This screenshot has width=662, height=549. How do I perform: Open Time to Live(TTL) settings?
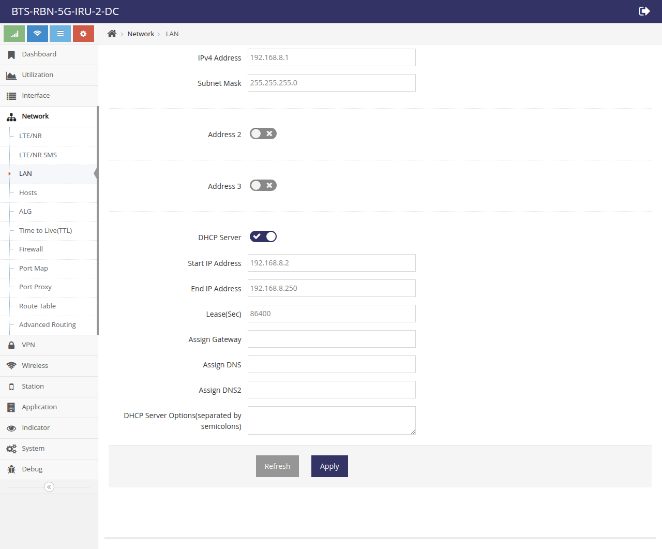[x=49, y=231]
